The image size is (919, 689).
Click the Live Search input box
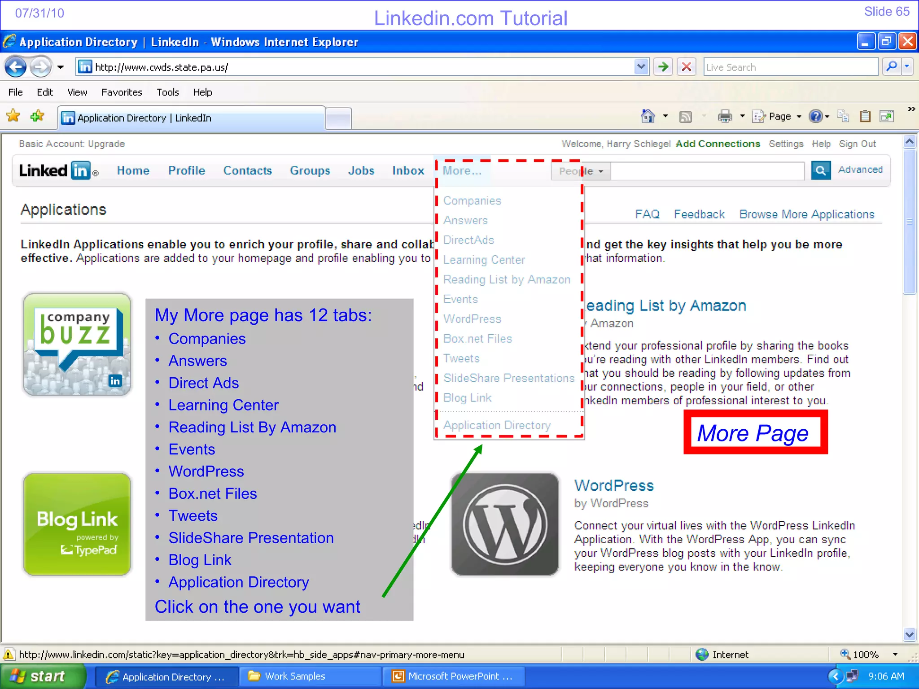pyautogui.click(x=790, y=67)
